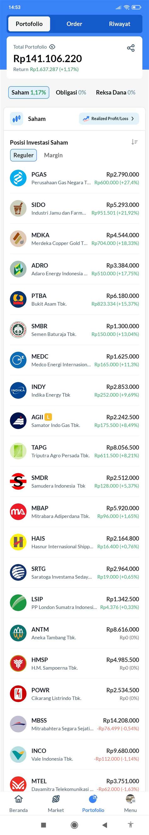This screenshot has height=835, width=149.
Task: Open the sort positions icon
Action: tap(135, 142)
